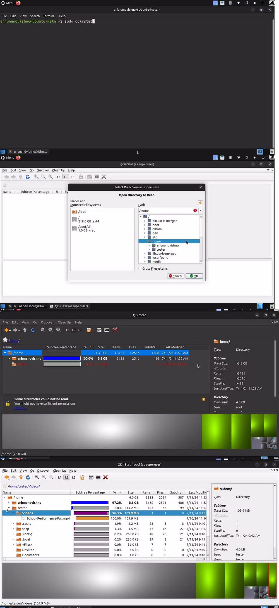279x608 pixels.
Task: Zoom in treemap in dark-theme QDirStat toolbar
Action: coord(43,330)
